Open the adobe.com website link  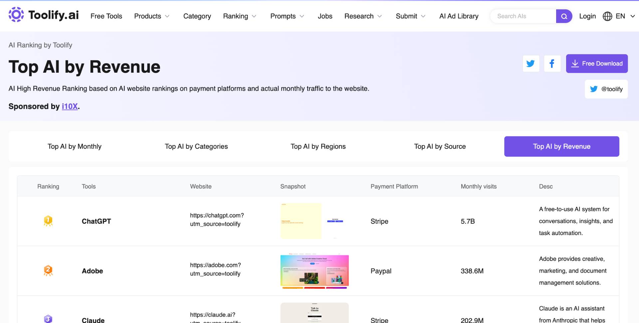click(215, 269)
